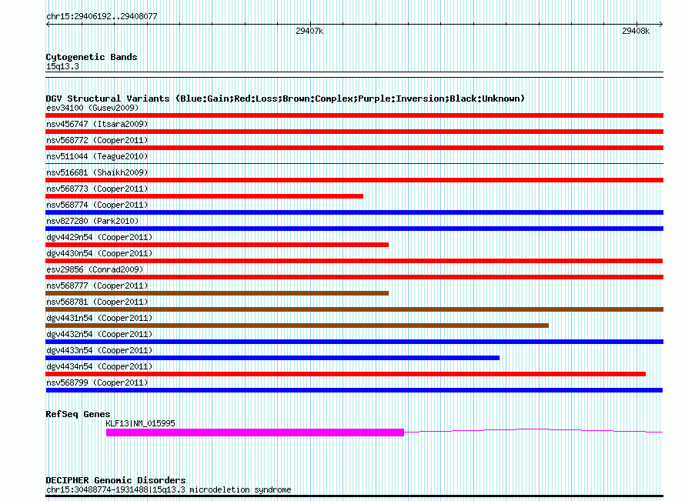Select variant label esv29856 (Conrad2009)
The width and height of the screenshot is (685, 501).
pyautogui.click(x=95, y=269)
